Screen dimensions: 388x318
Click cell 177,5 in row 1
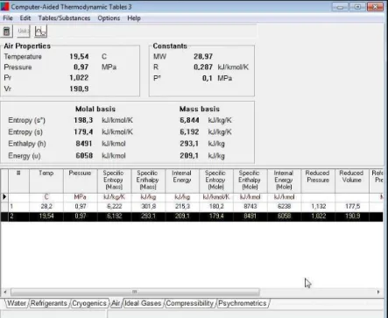[x=352, y=207]
